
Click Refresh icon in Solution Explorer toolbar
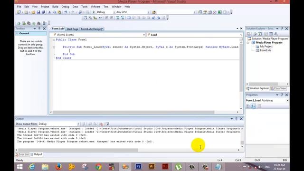pyautogui.click(x=260, y=34)
